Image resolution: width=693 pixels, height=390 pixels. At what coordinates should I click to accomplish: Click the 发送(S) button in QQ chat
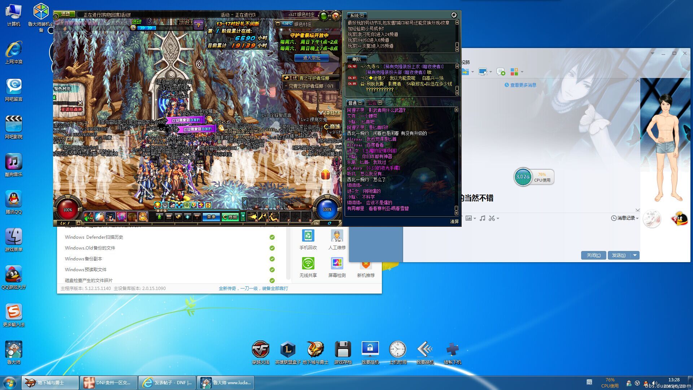(619, 255)
